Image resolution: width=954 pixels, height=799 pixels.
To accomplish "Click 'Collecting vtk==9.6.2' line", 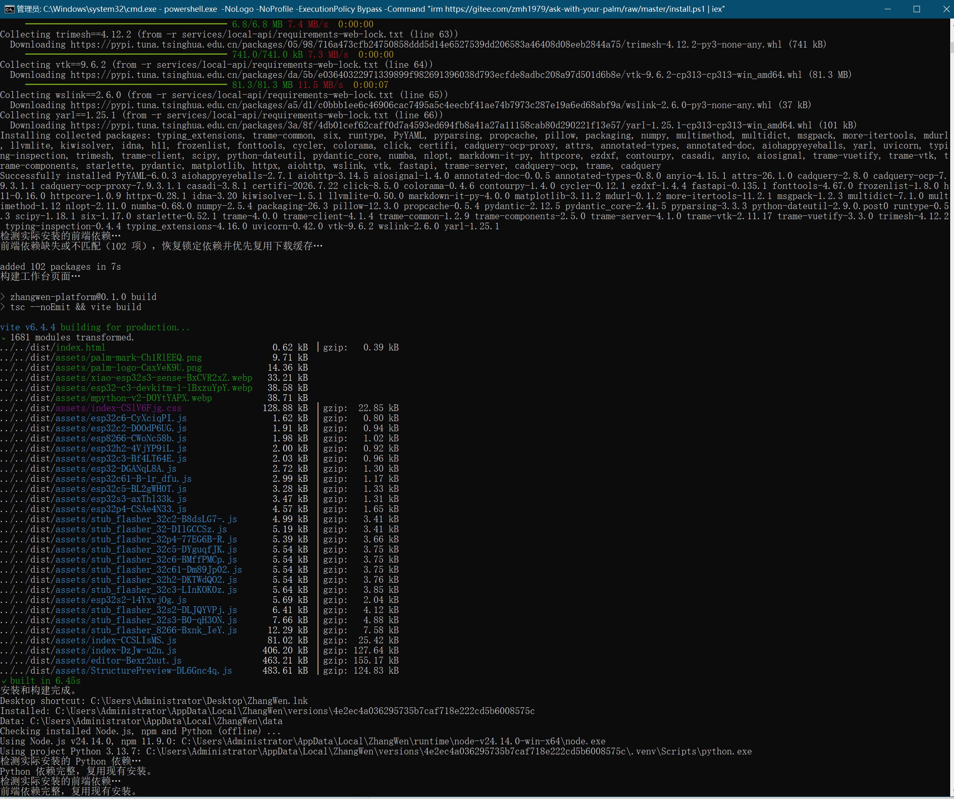I will 217,64.
